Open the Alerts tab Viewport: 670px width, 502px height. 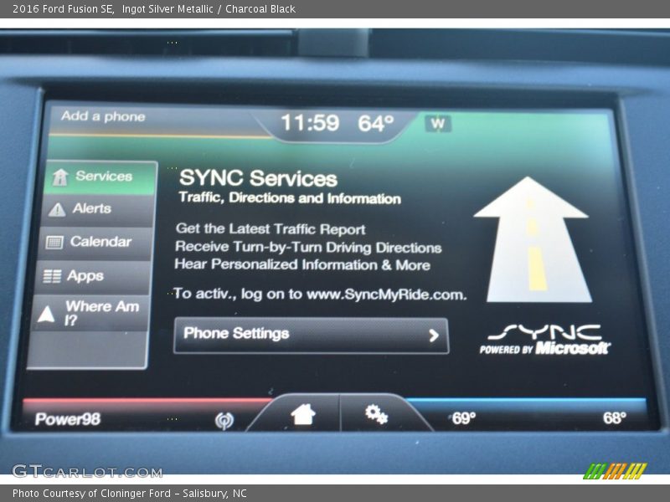pos(98,210)
